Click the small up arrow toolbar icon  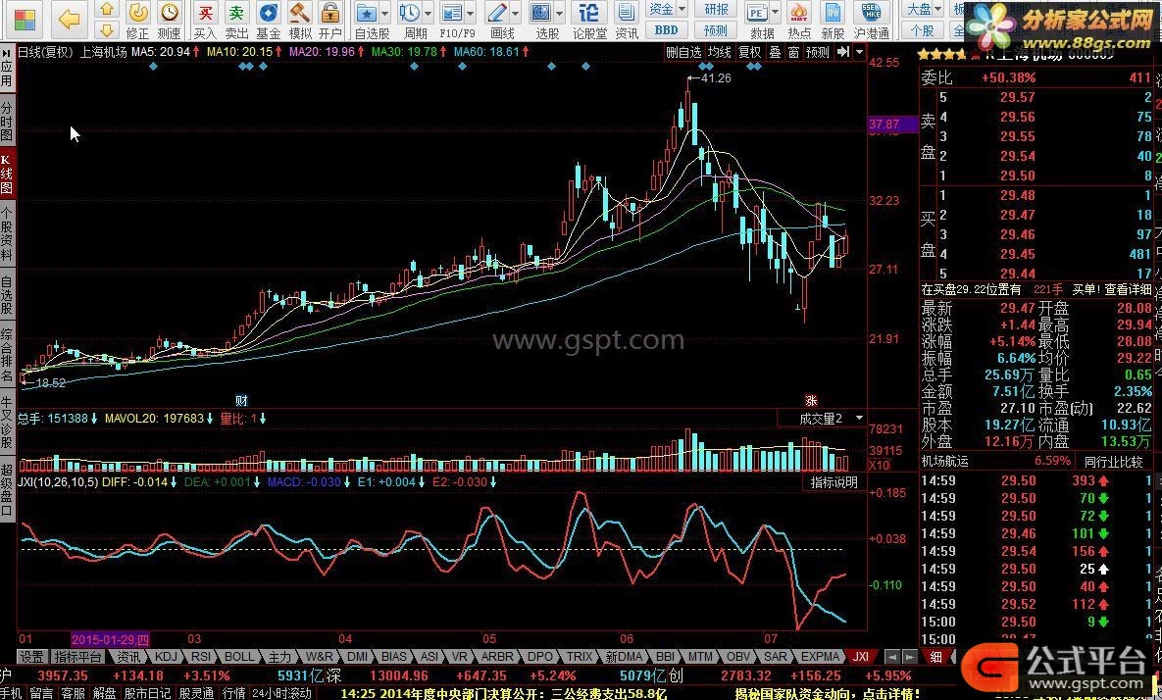pyautogui.click(x=107, y=9)
